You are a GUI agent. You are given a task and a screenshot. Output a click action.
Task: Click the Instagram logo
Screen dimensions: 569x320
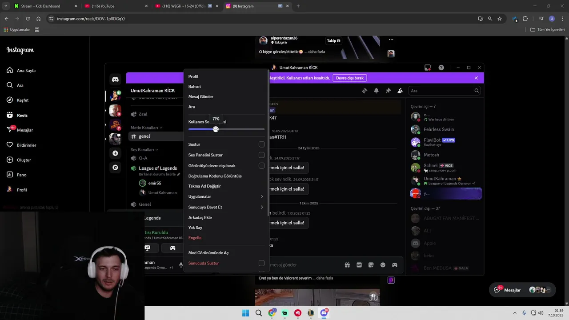tap(20, 50)
